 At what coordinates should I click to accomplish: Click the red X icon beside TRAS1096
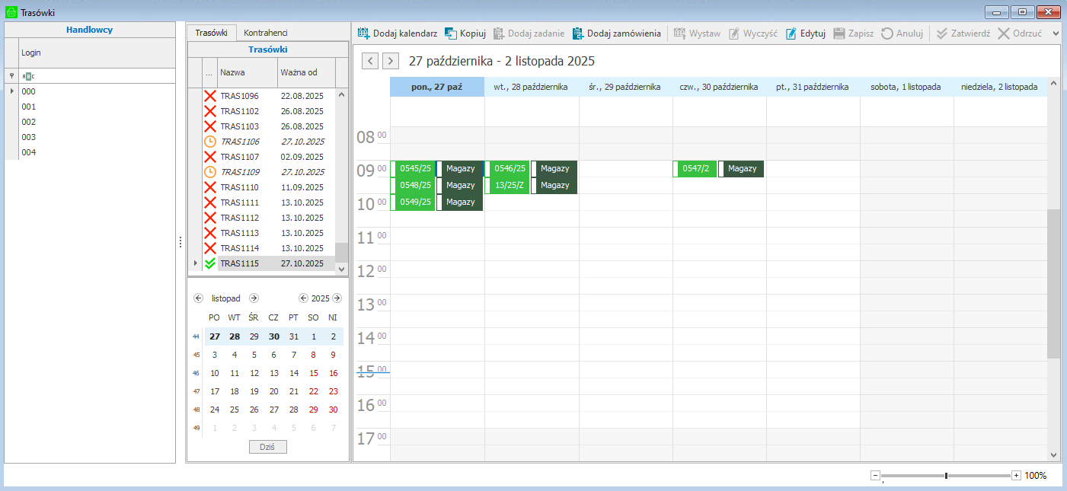[x=210, y=96]
